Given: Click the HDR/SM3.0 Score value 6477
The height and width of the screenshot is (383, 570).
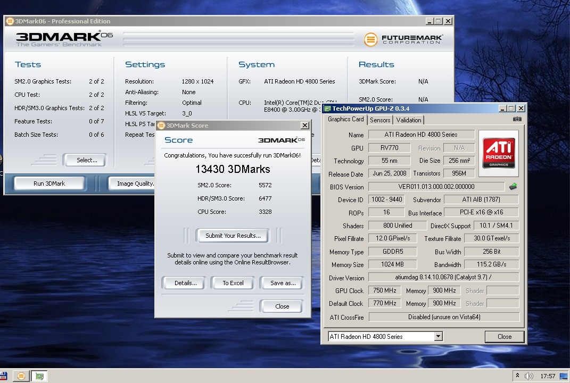Looking at the screenshot, I should [x=265, y=199].
